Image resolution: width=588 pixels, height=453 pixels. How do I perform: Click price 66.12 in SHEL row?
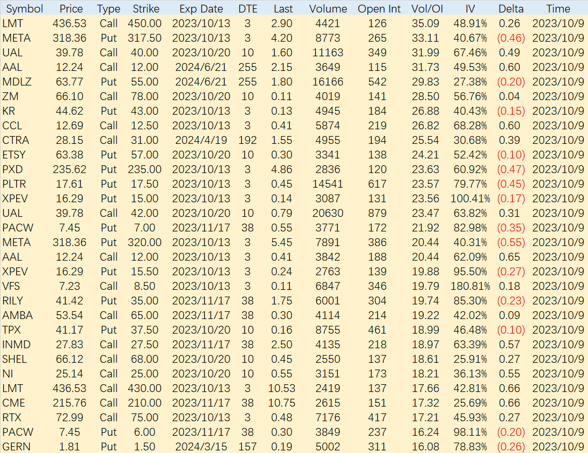coord(69,359)
